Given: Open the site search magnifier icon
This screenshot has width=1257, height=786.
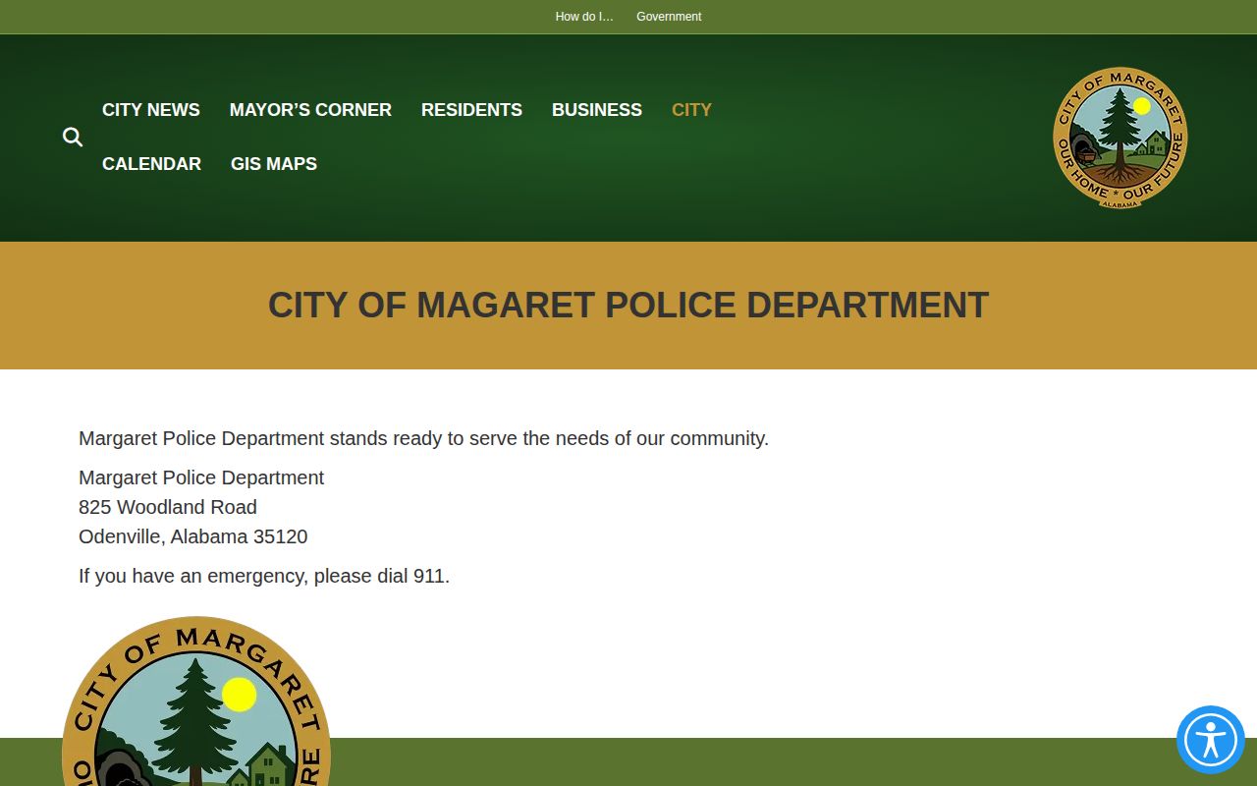Looking at the screenshot, I should (x=73, y=138).
